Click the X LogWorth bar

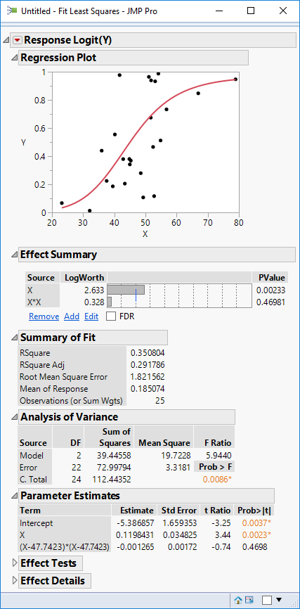[x=126, y=290]
